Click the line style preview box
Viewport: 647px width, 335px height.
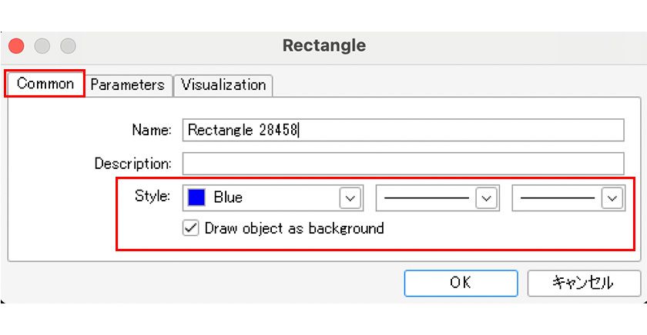[x=427, y=198]
